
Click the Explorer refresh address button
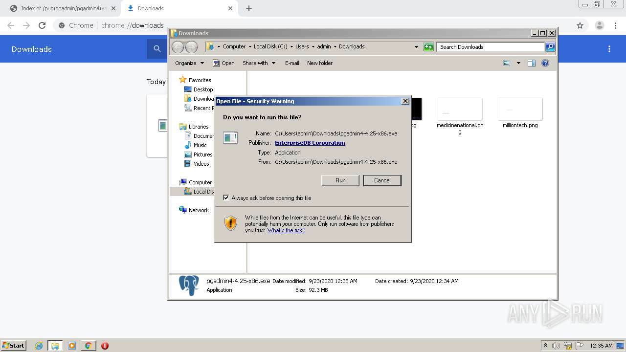coord(428,47)
